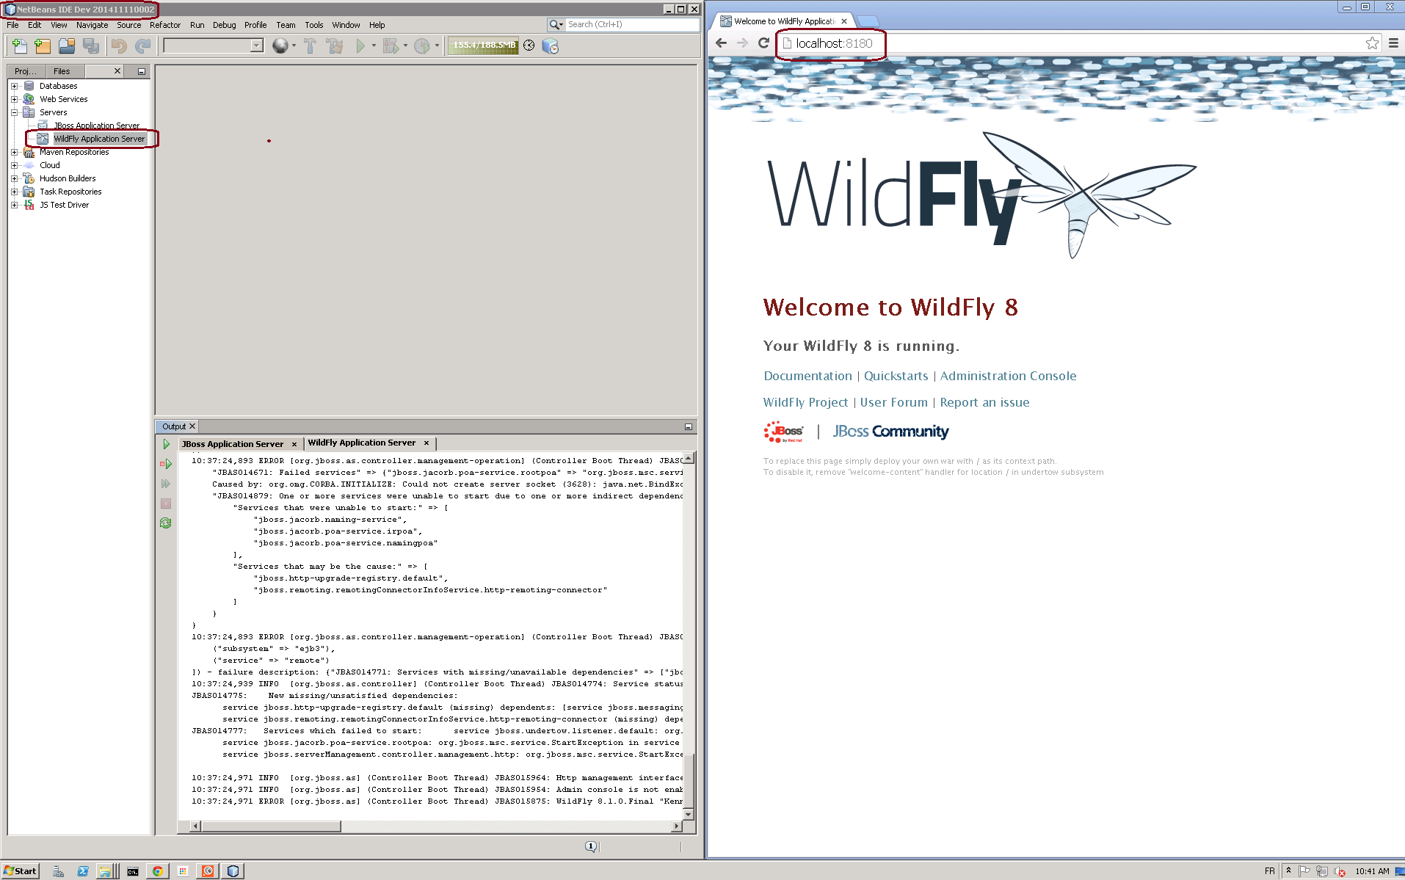Bookmark the page with the star icon
This screenshot has width=1405, height=880.
tap(1372, 43)
